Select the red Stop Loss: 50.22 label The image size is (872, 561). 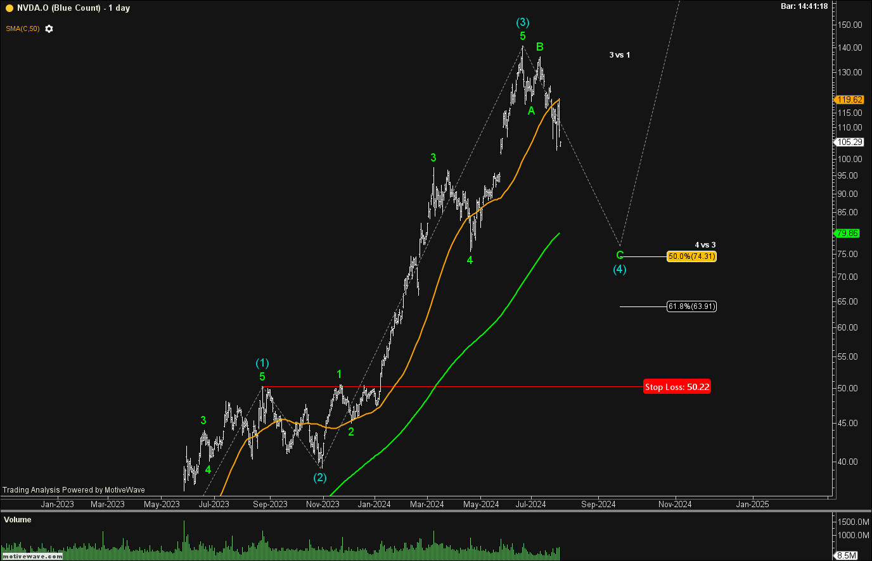pyautogui.click(x=677, y=387)
